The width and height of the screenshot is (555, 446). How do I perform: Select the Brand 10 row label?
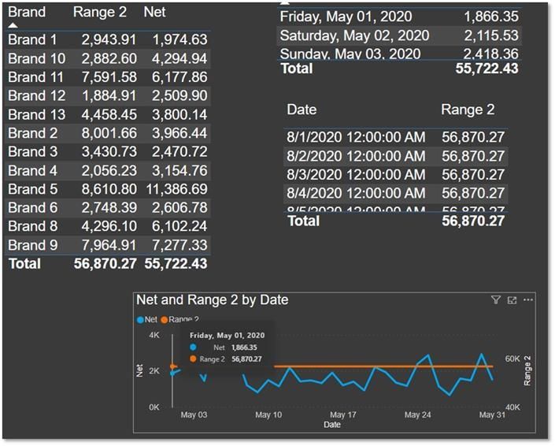[x=37, y=58]
